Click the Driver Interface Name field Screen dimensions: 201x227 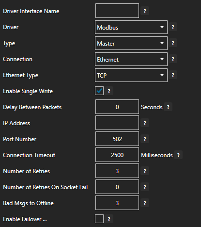click(x=117, y=11)
